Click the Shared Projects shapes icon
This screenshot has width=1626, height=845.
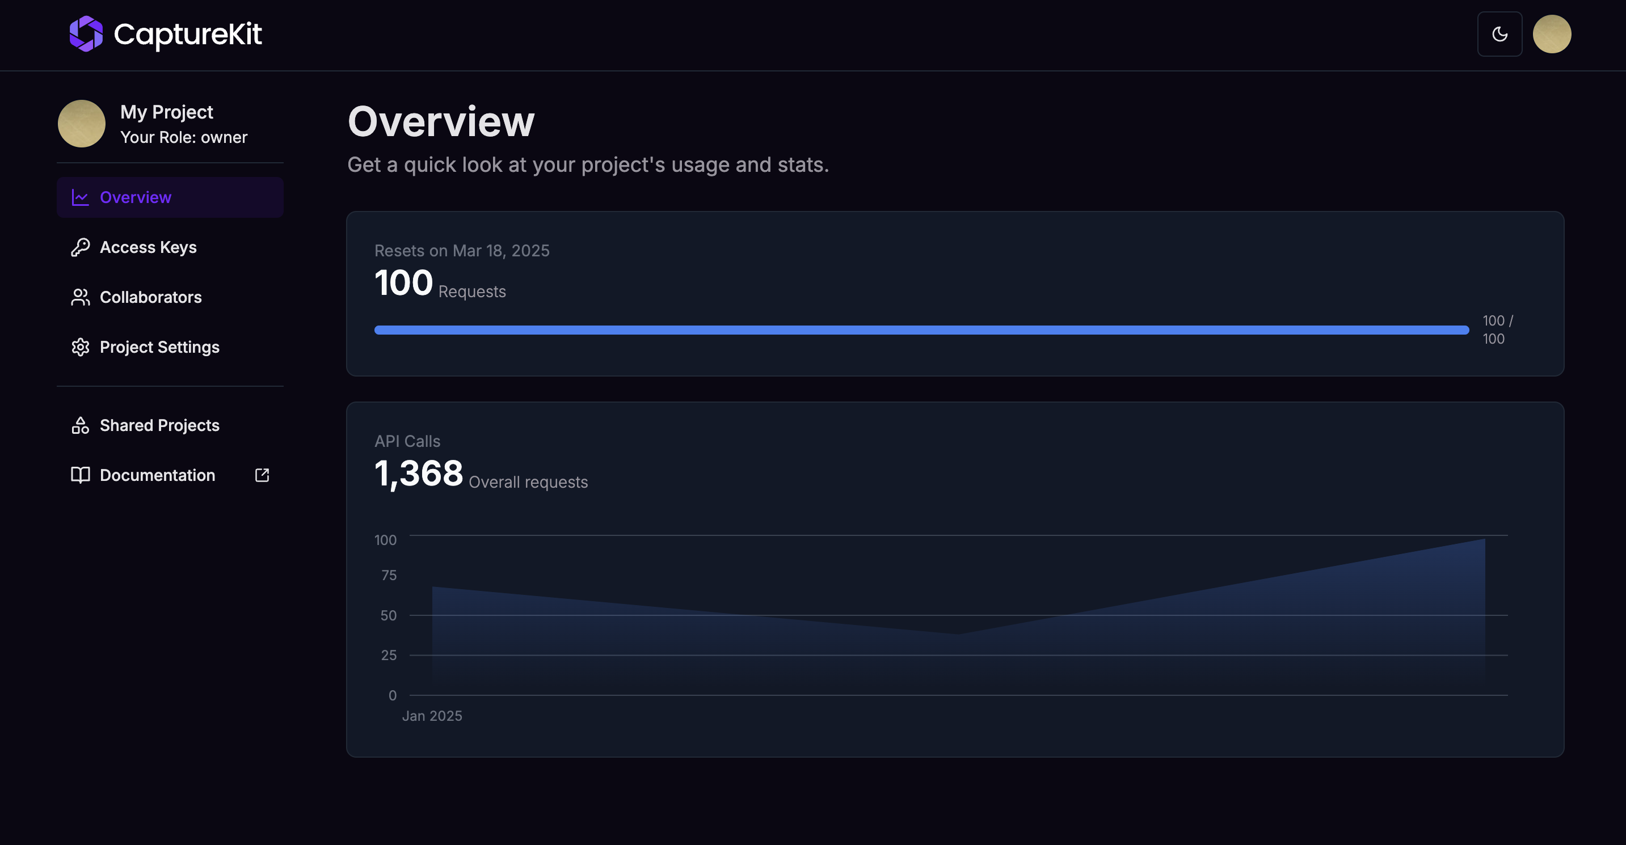[x=80, y=425]
